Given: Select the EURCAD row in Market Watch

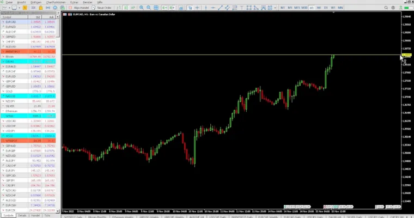Looking at the screenshot, I should [28, 22].
